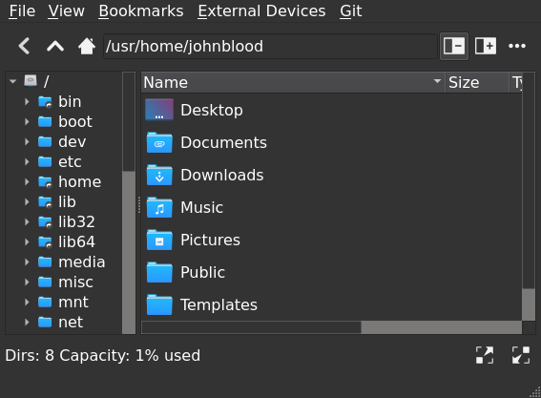Viewport: 541px width, 398px height.
Task: Click the expand-to-fullscreen icon in the status bar
Action: 485,355
